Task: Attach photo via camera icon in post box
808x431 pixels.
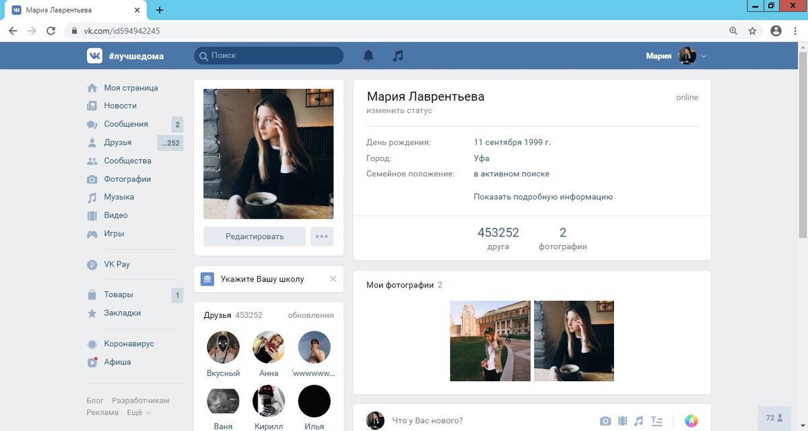Action: click(x=605, y=421)
